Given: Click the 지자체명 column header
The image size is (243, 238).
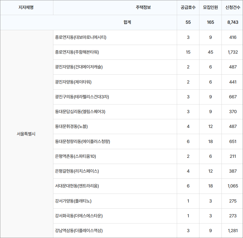Looking at the screenshot, I should pyautogui.click(x=26, y=7).
